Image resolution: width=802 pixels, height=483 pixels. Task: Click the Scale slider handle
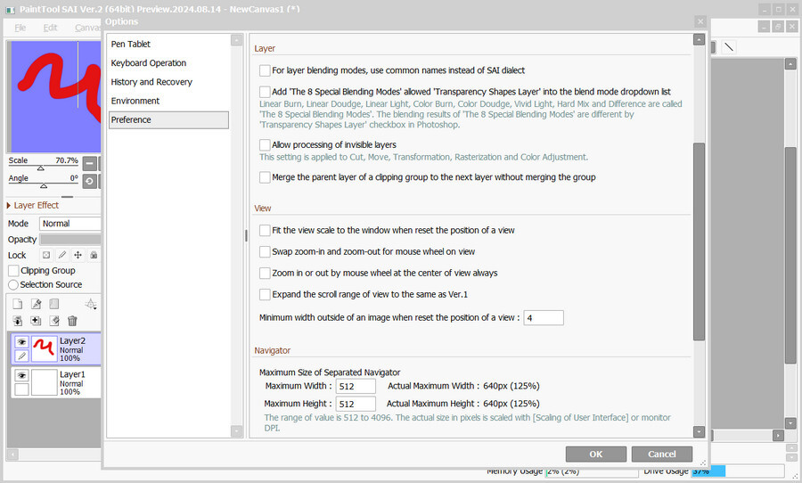click(40, 168)
